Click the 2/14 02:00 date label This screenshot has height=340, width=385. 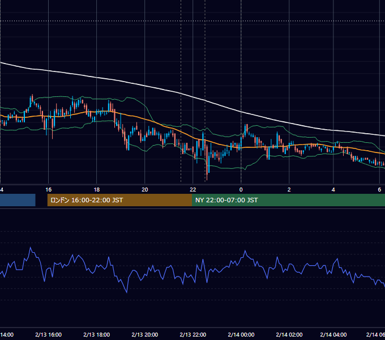[289, 334]
